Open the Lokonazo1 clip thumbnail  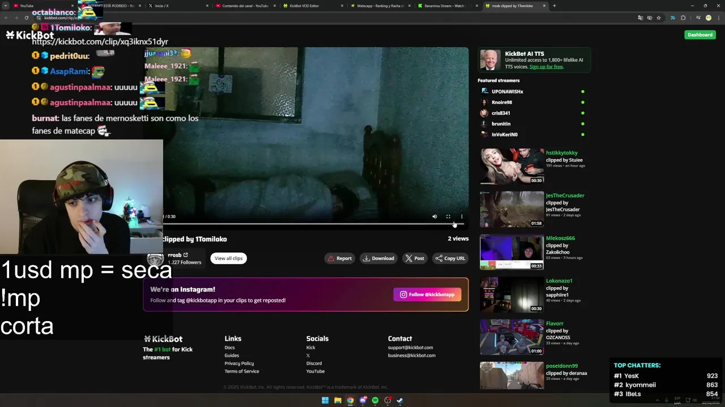pos(511,295)
